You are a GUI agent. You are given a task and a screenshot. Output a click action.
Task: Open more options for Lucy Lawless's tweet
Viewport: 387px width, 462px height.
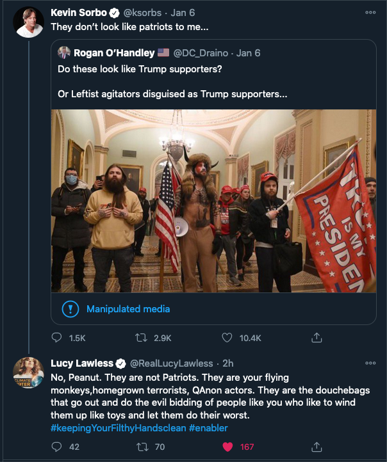[370, 363]
